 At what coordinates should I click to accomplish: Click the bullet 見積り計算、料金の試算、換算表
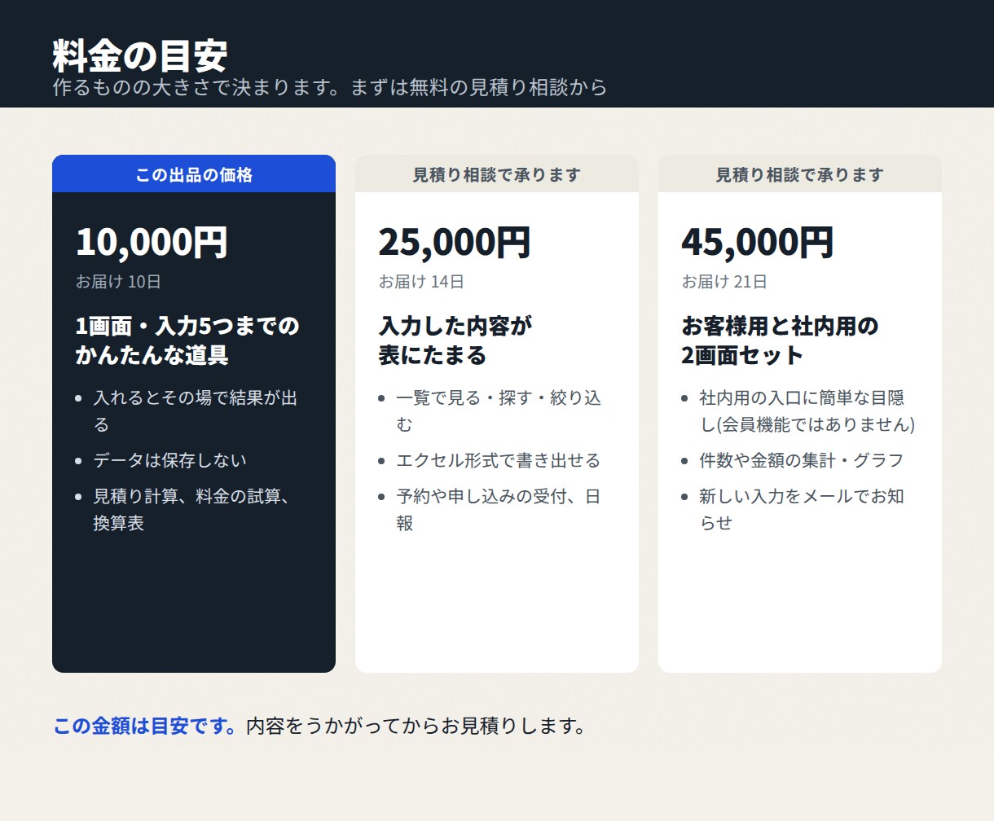point(191,509)
